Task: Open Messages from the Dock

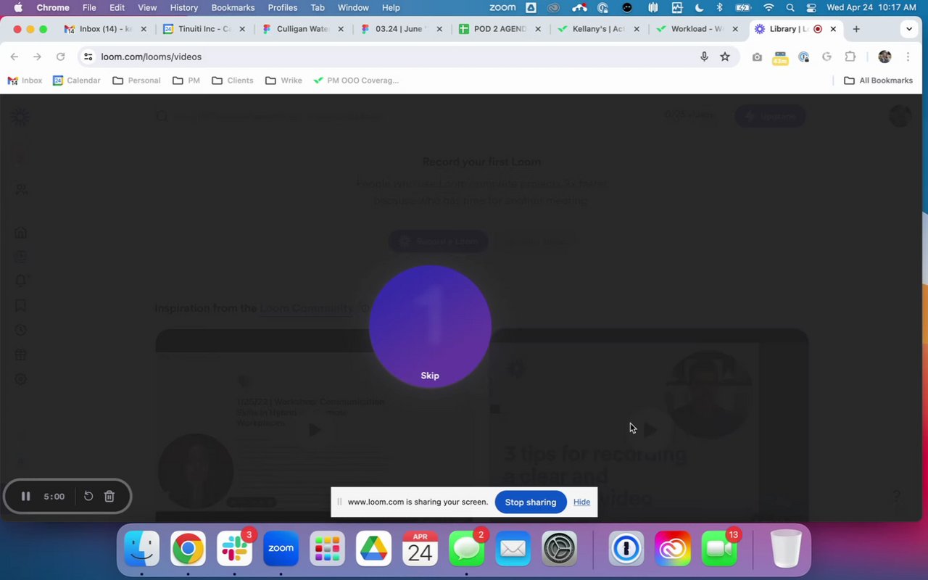Action: (466, 548)
